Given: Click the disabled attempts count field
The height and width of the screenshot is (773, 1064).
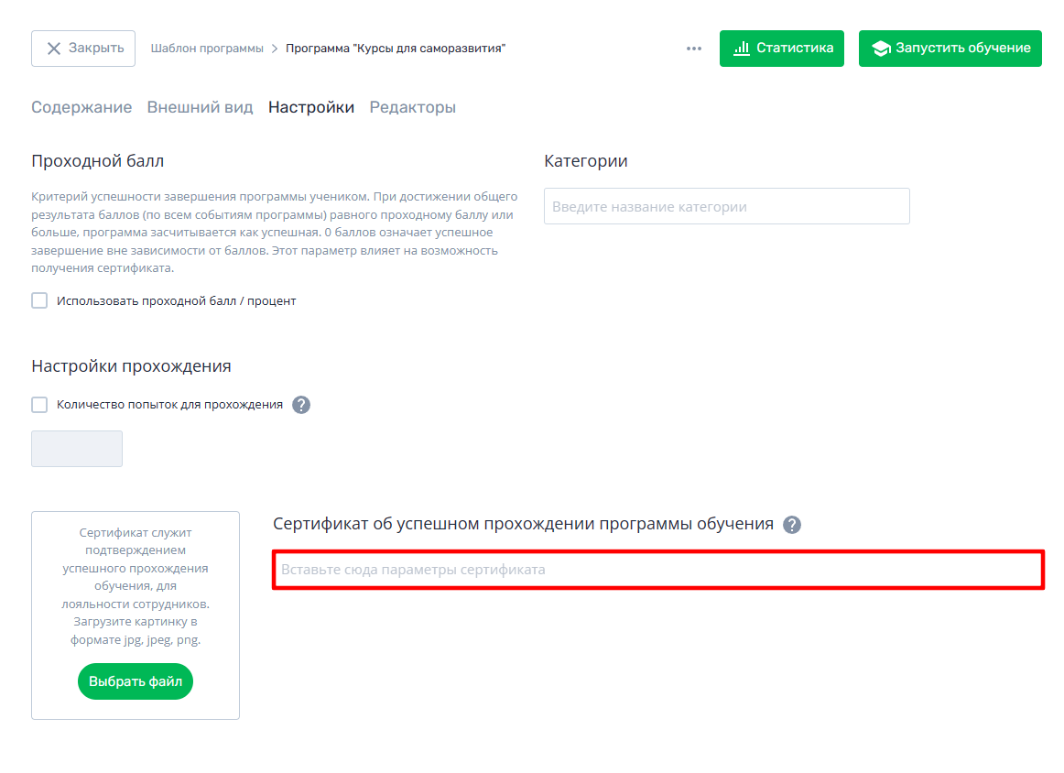Looking at the screenshot, I should tap(77, 449).
